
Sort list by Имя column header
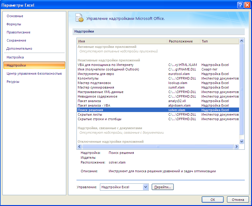click(122, 41)
